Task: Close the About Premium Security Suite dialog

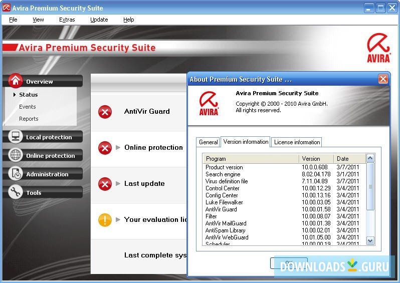Action: (383, 79)
